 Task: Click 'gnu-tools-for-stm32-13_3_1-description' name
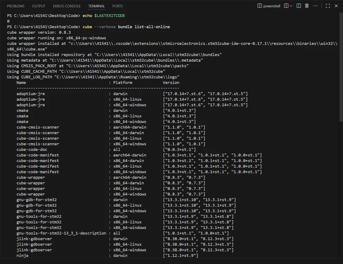[61, 233]
